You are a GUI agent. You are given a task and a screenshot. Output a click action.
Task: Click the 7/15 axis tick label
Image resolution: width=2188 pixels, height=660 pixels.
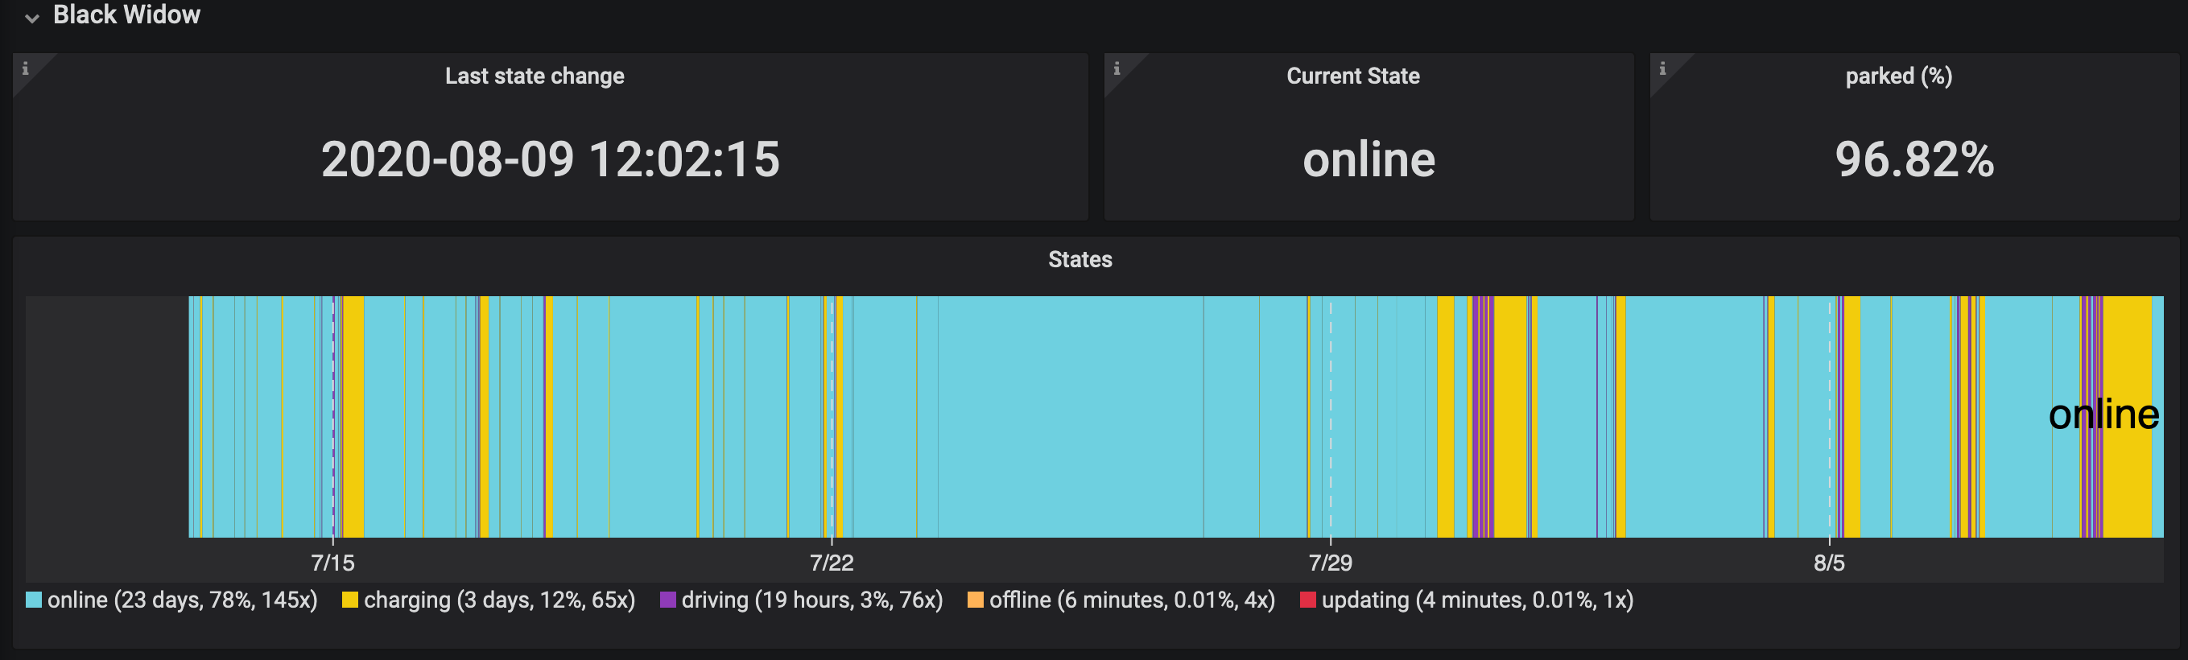tap(333, 563)
